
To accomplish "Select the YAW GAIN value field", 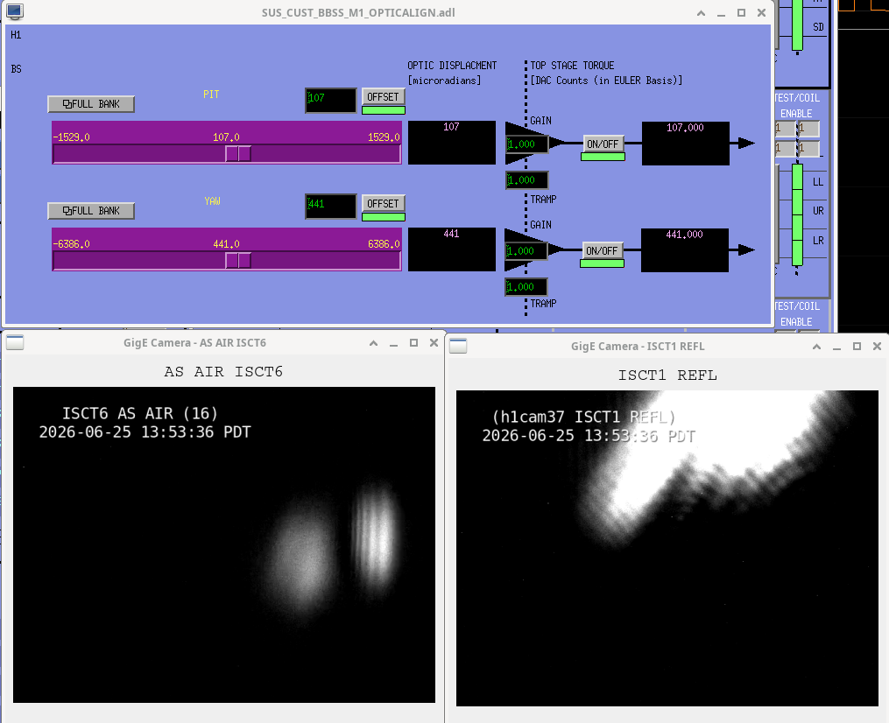I will pyautogui.click(x=526, y=250).
